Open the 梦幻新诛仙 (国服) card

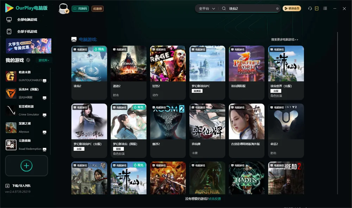coord(128,131)
